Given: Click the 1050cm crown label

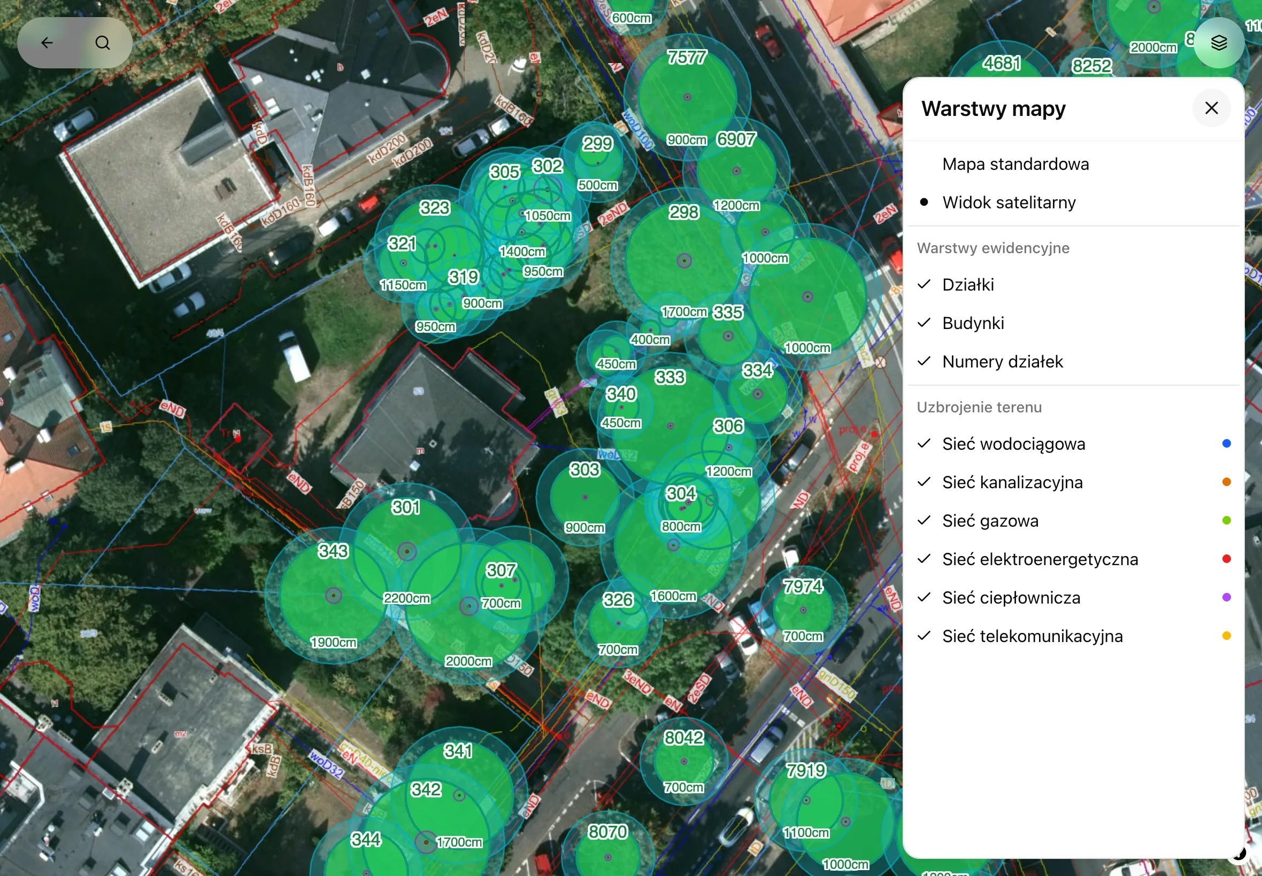Looking at the screenshot, I should 548,216.
